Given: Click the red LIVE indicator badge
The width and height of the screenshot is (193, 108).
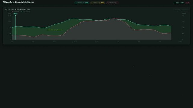Looking at the screenshot, I should 188,3.
